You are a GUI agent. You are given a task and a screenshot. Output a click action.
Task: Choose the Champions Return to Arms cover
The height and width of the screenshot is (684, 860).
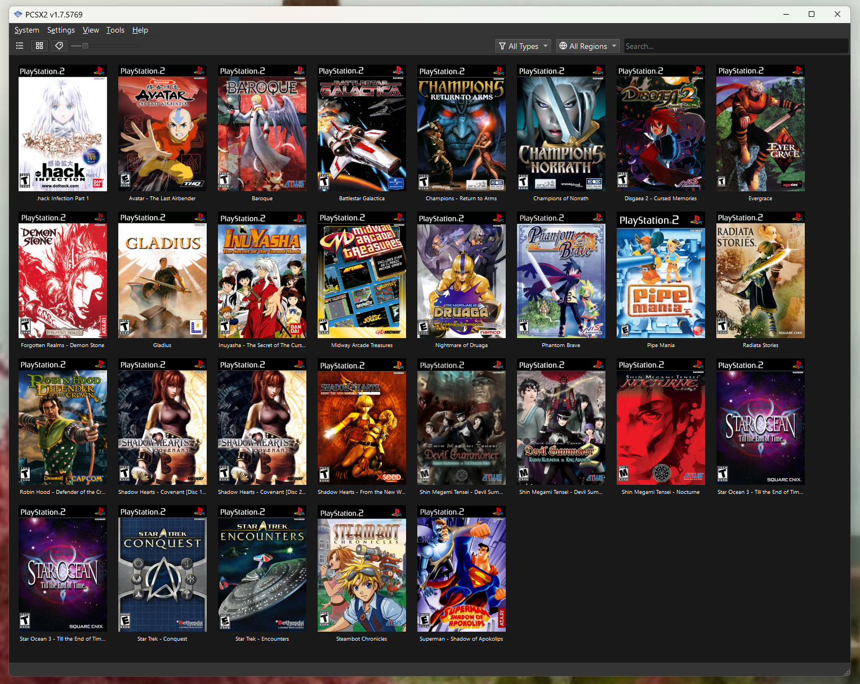[x=461, y=128]
